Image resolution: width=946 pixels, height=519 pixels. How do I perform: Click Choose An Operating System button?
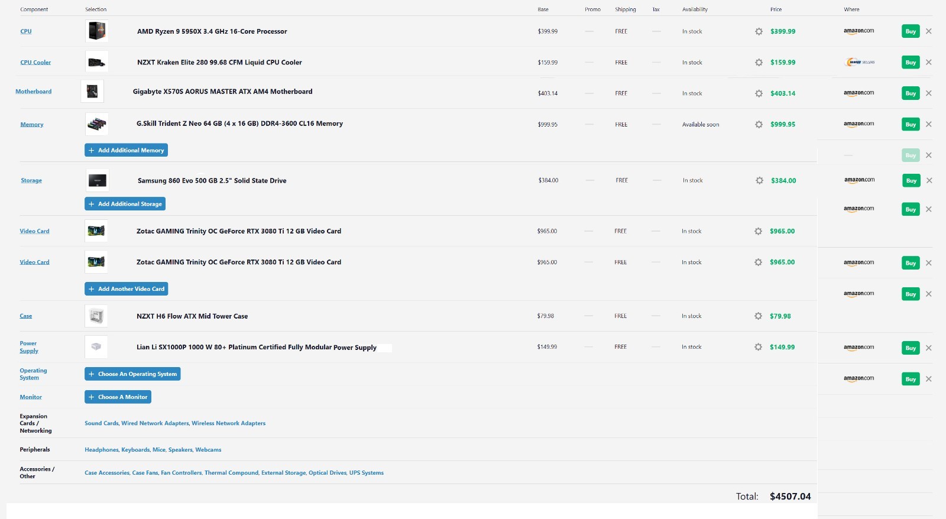[x=132, y=374]
